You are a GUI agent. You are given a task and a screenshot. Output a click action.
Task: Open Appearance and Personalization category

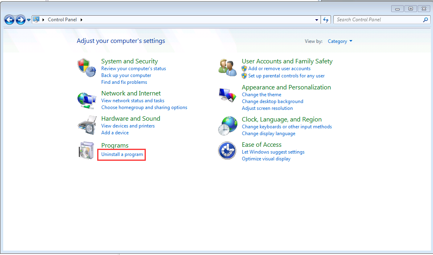286,87
